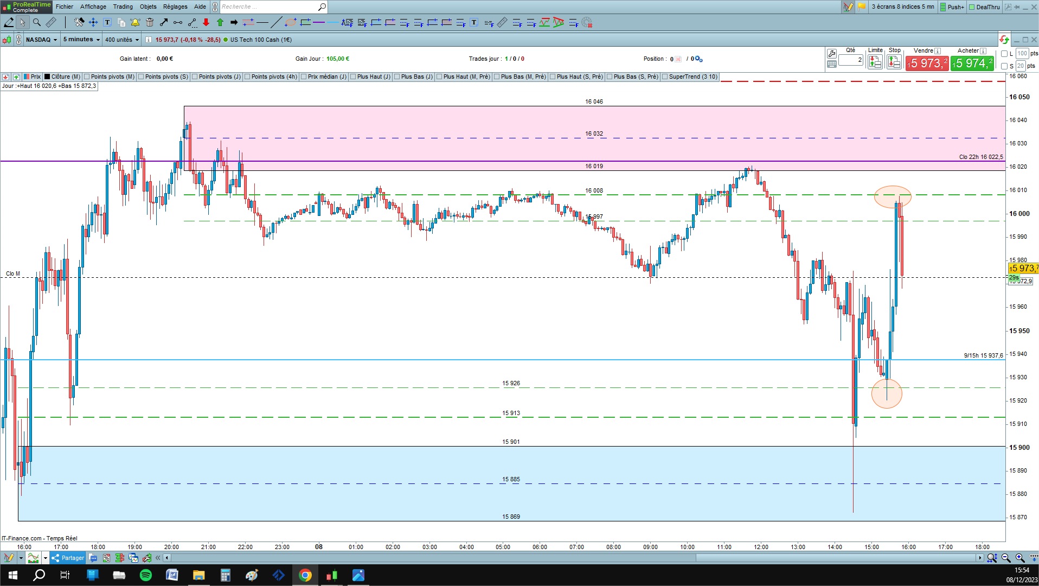Viewport: 1039px width, 586px height.
Task: Expand the indicators chart dropdown arrow
Action: (46, 558)
